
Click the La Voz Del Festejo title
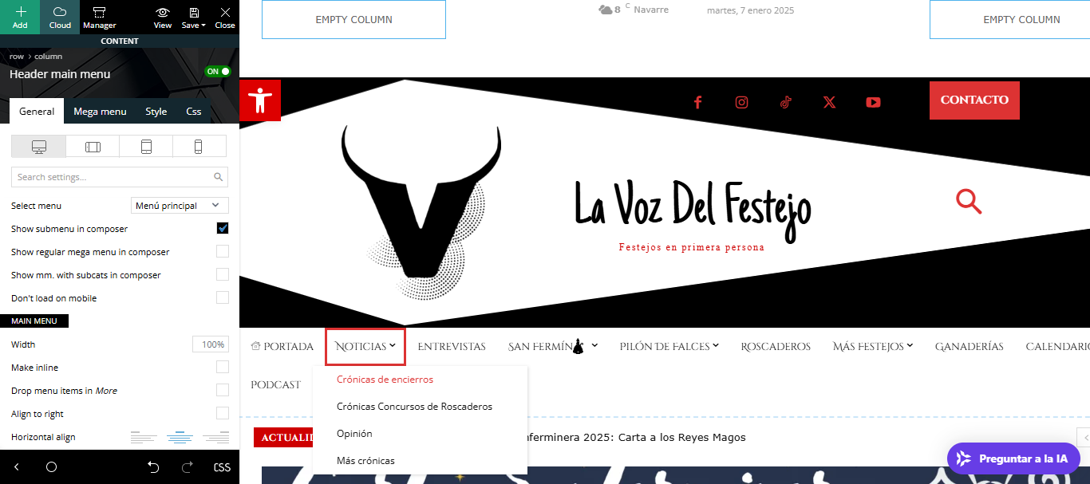pos(693,209)
